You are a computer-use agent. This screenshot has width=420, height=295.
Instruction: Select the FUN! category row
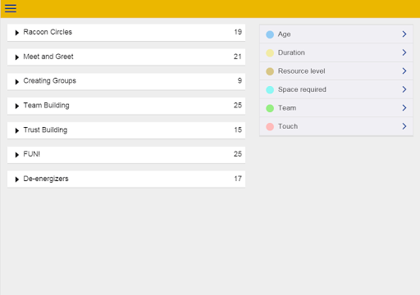tap(126, 155)
